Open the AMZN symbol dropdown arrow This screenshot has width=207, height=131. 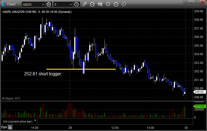pyautogui.click(x=43, y=5)
